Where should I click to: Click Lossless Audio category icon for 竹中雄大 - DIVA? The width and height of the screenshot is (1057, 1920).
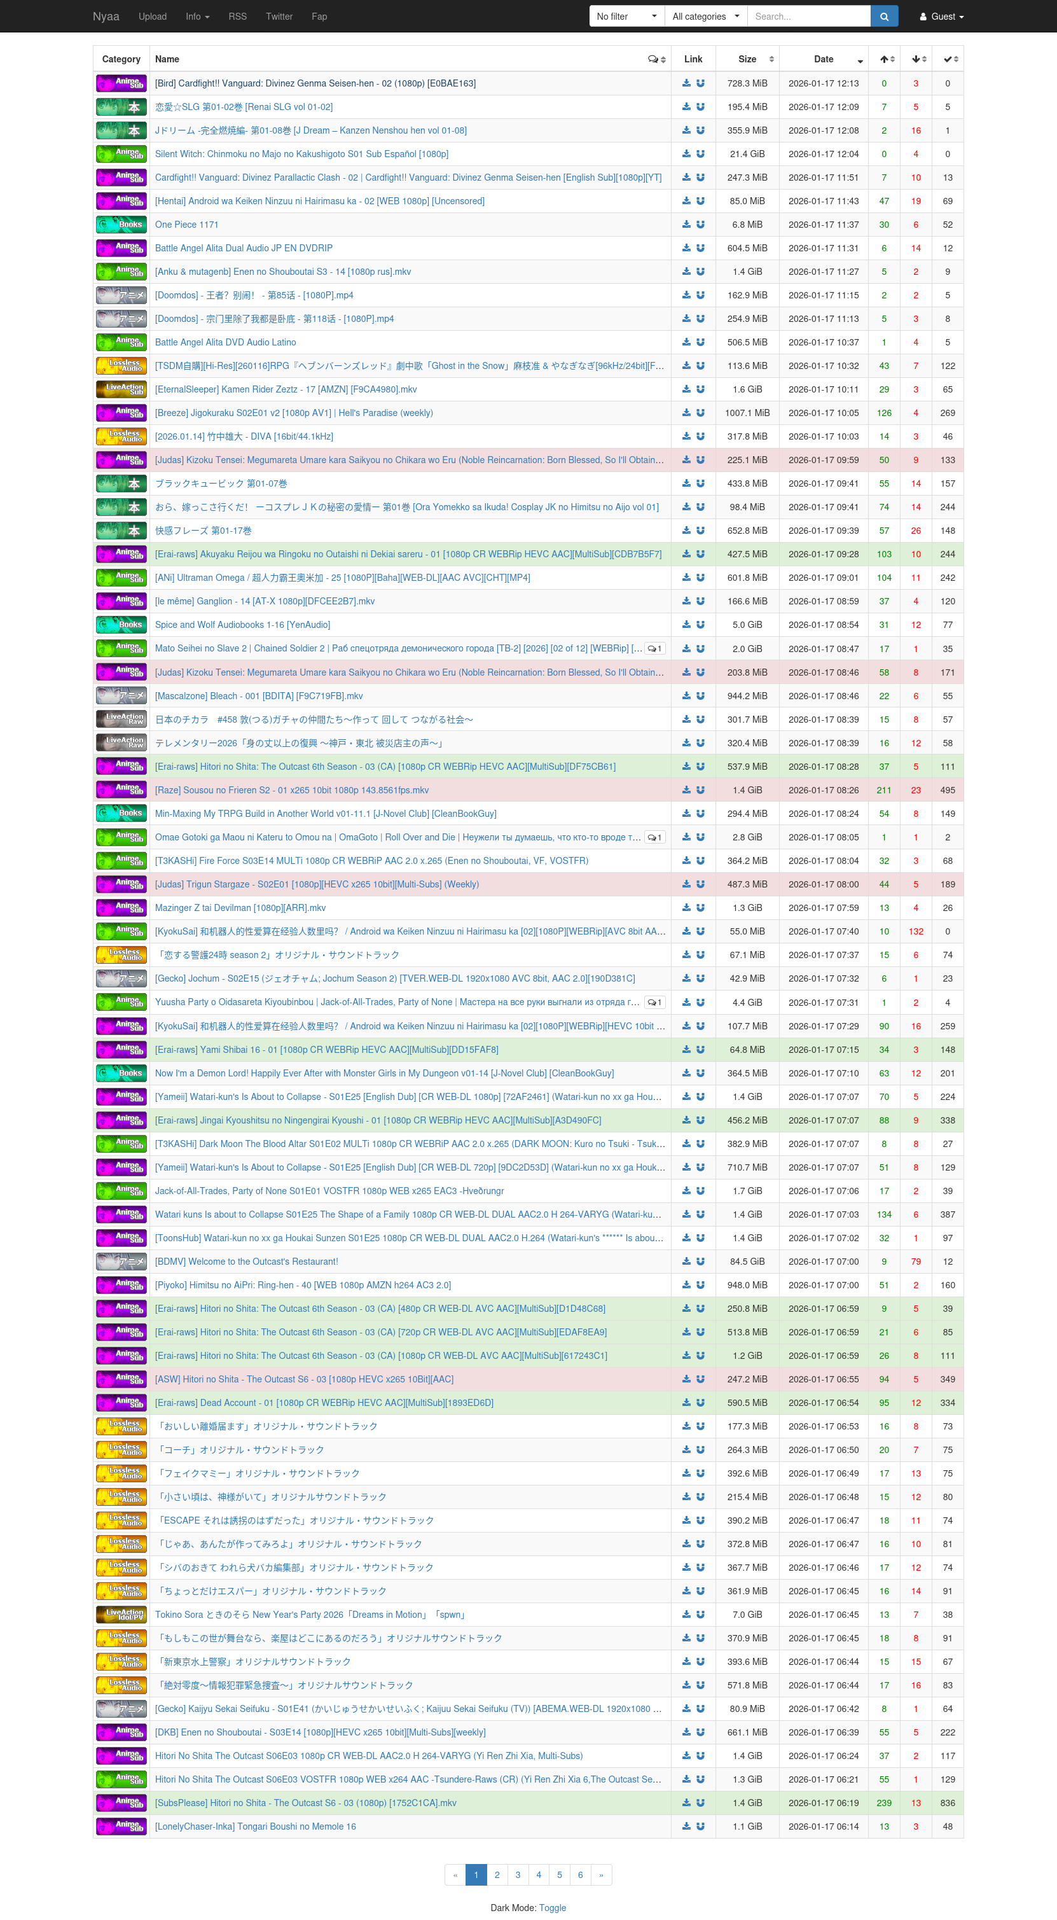click(x=121, y=437)
